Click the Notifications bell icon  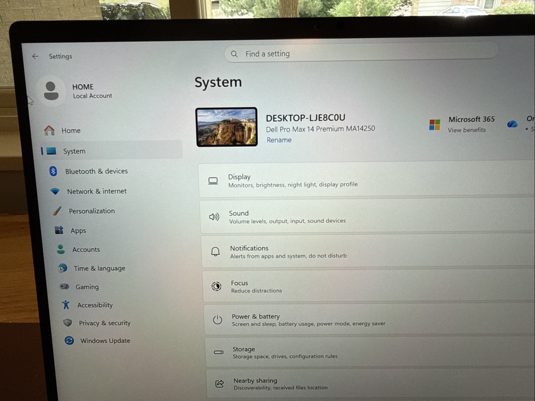click(215, 252)
